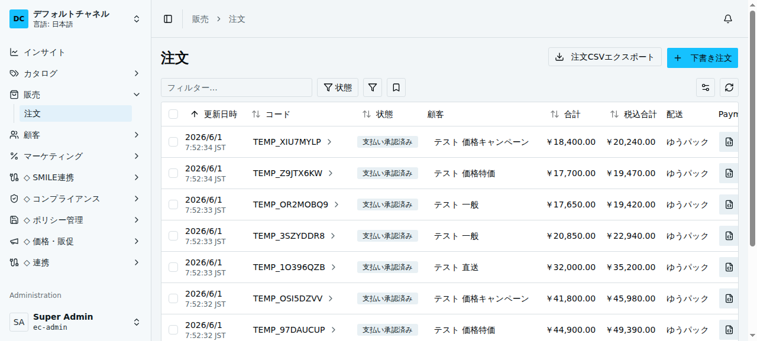The height and width of the screenshot is (341, 757).
Task: Click the コンプライアンス shield icon
Action: [14, 199]
